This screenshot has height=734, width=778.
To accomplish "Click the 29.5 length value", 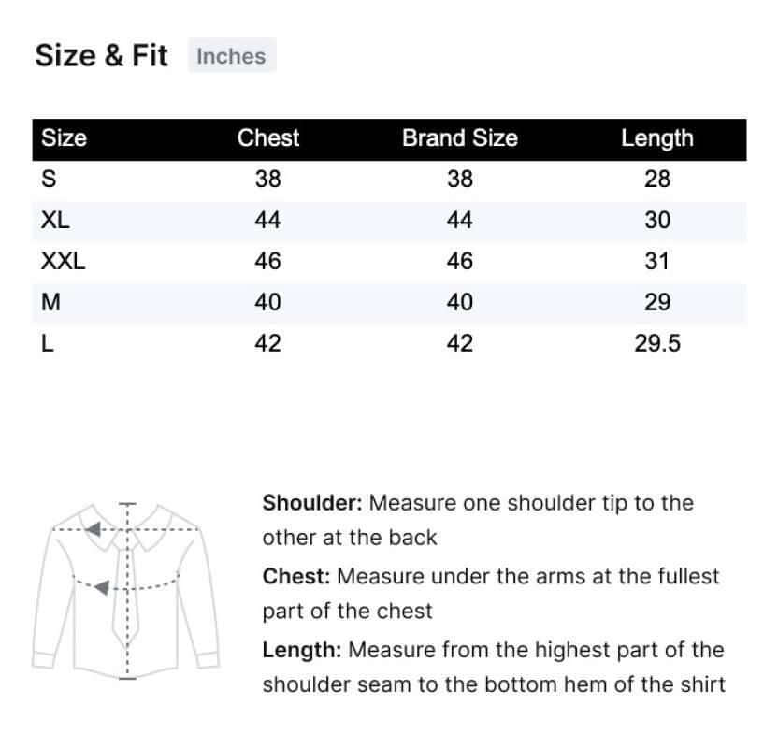I will tap(656, 344).
